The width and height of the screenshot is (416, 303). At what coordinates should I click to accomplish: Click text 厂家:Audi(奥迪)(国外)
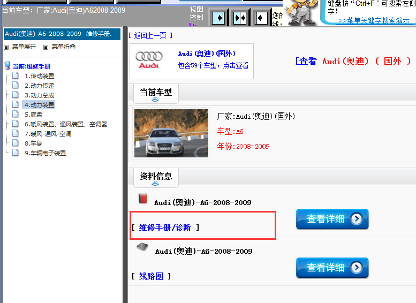[256, 116]
